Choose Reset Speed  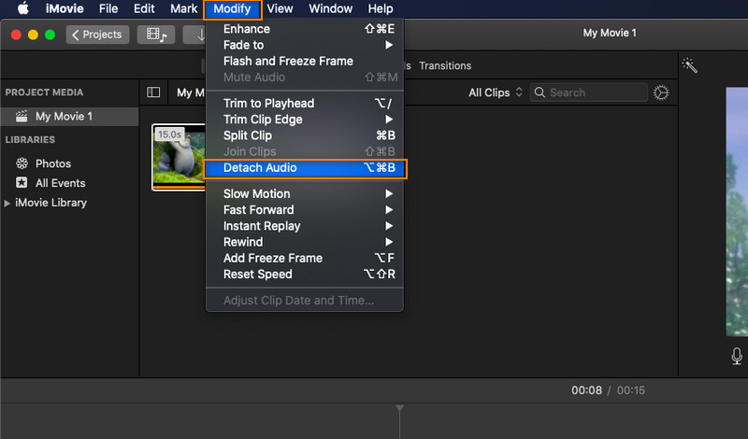tap(305, 275)
